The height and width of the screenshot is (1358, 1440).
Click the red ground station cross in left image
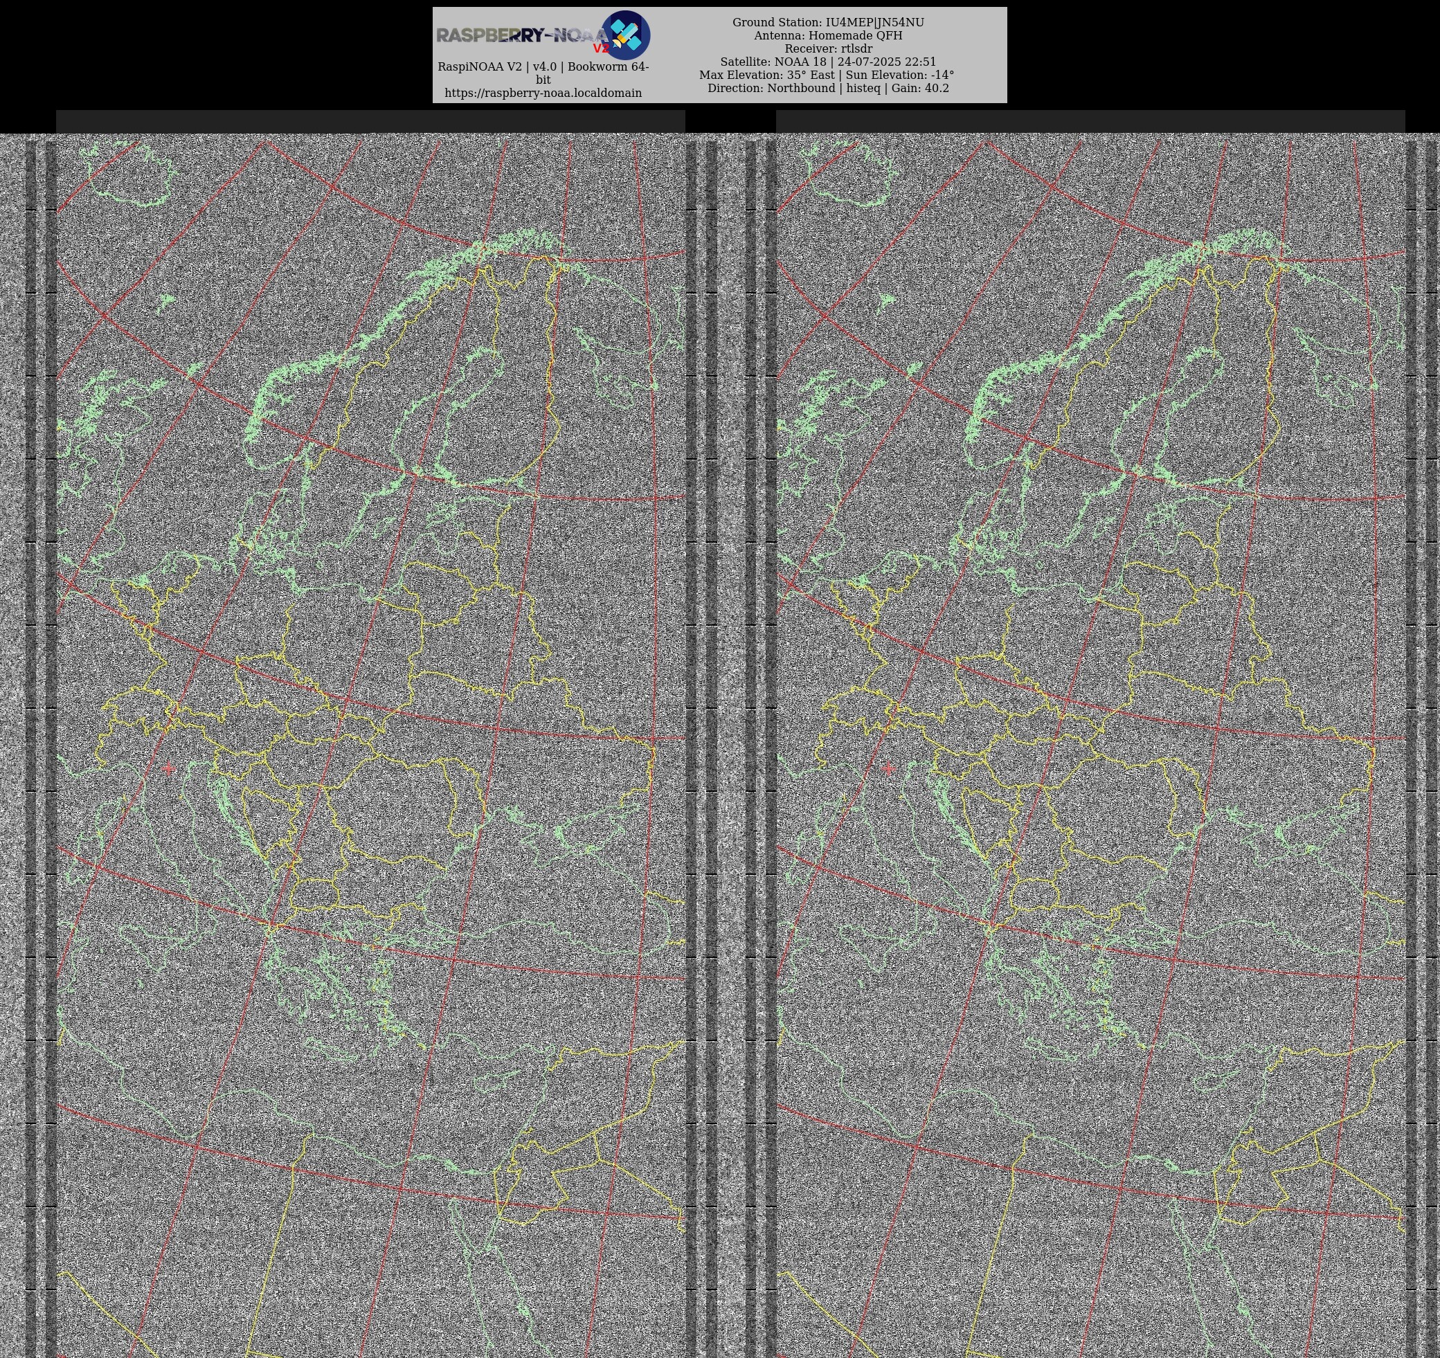coord(169,768)
